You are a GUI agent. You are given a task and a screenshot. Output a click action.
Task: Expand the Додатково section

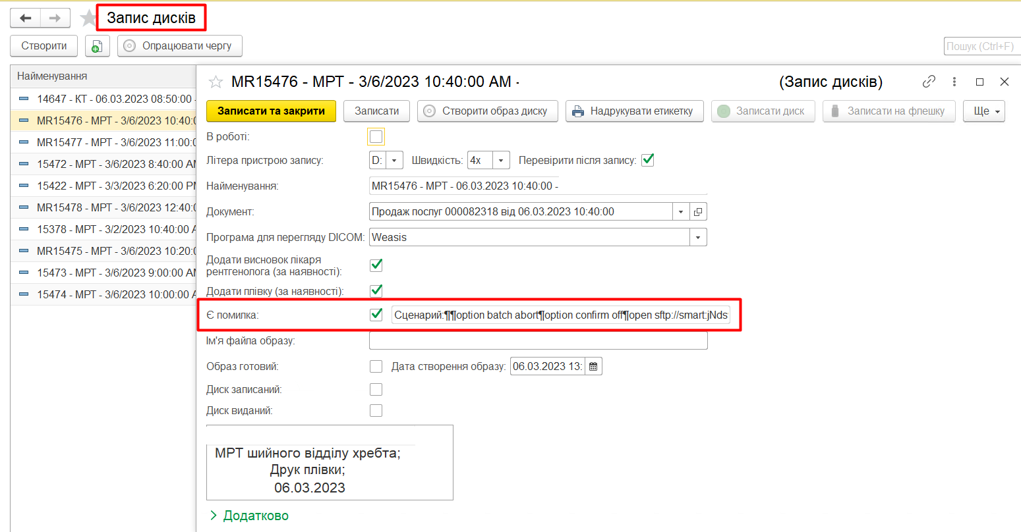pyautogui.click(x=249, y=516)
